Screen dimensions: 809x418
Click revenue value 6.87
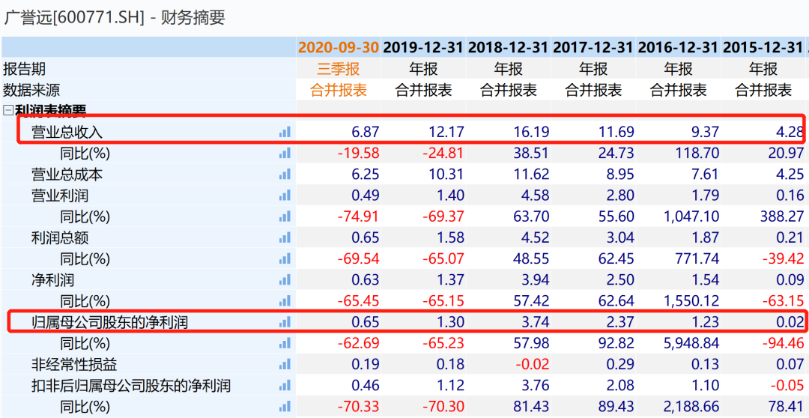coord(365,132)
